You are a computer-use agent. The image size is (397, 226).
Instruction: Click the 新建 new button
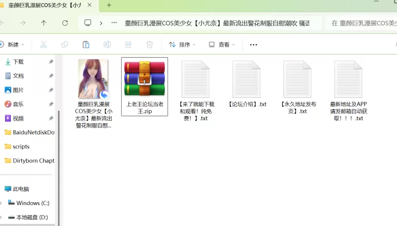click(x=10, y=45)
